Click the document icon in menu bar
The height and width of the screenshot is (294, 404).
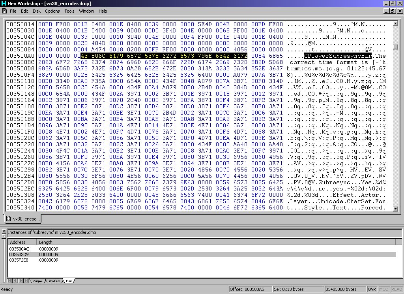(4, 11)
